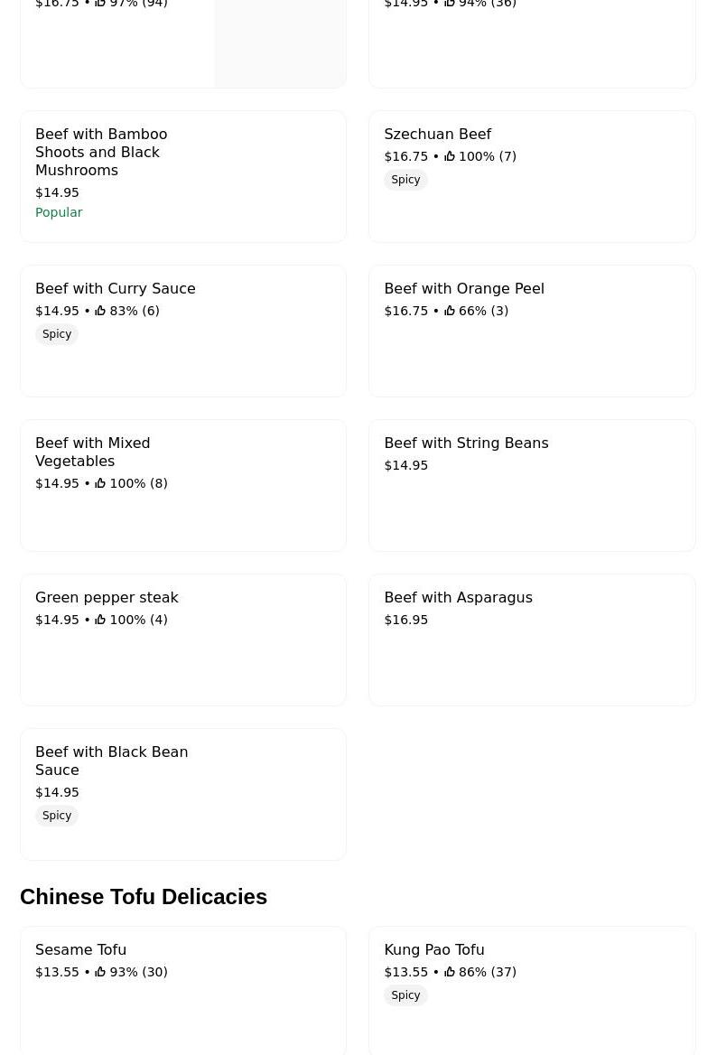Screen dimensions: 726x1055
Task: Open Beef with Bamboo Shoots and Black Mushrooms
Action: [183, 176]
